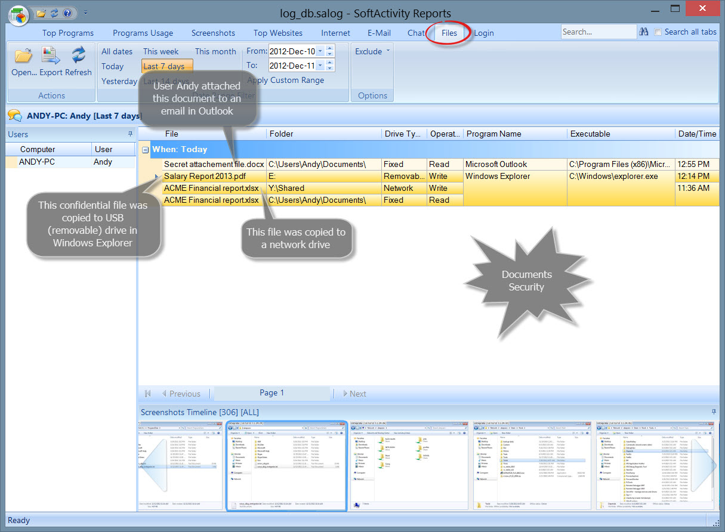Pin or unpin the Users panel
Image resolution: width=725 pixels, height=532 pixels.
coord(131,134)
